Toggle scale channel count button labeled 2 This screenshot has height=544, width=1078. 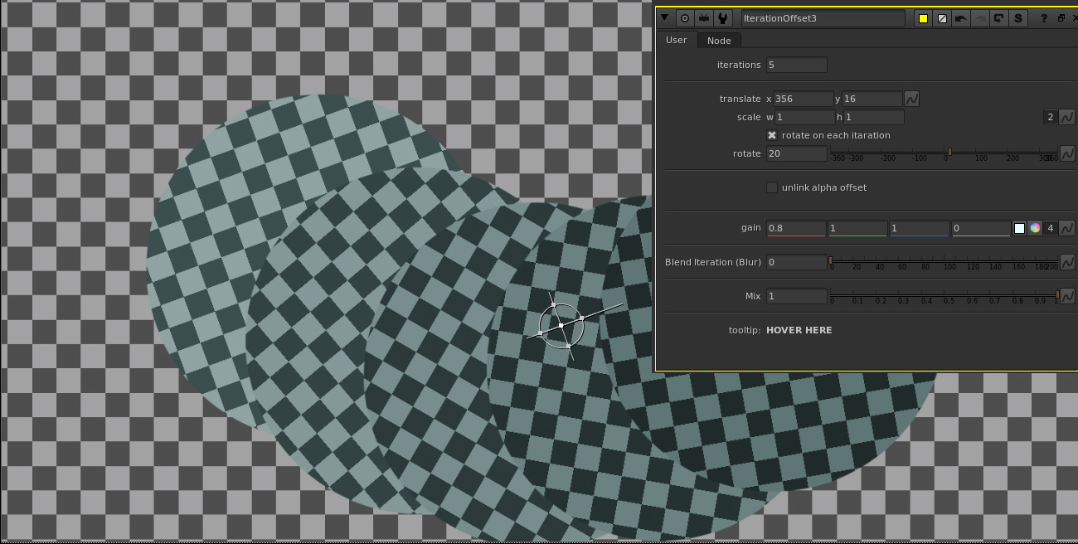tap(1051, 117)
